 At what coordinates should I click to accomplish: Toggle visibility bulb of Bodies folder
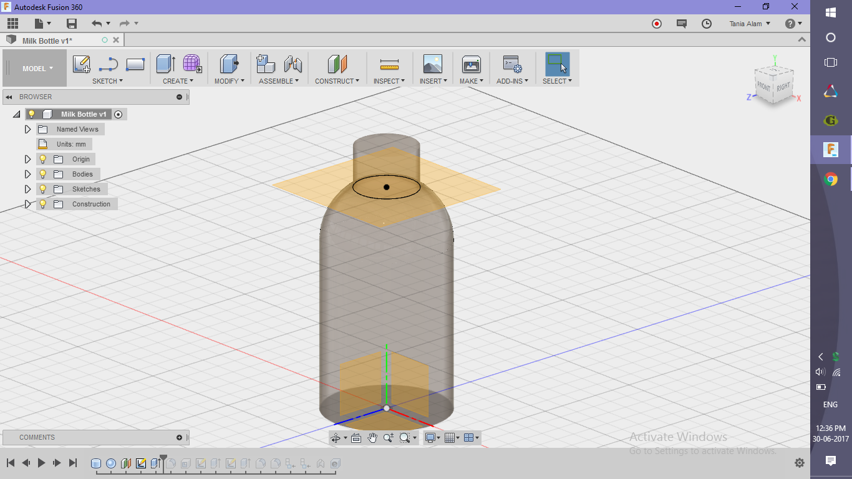42,174
